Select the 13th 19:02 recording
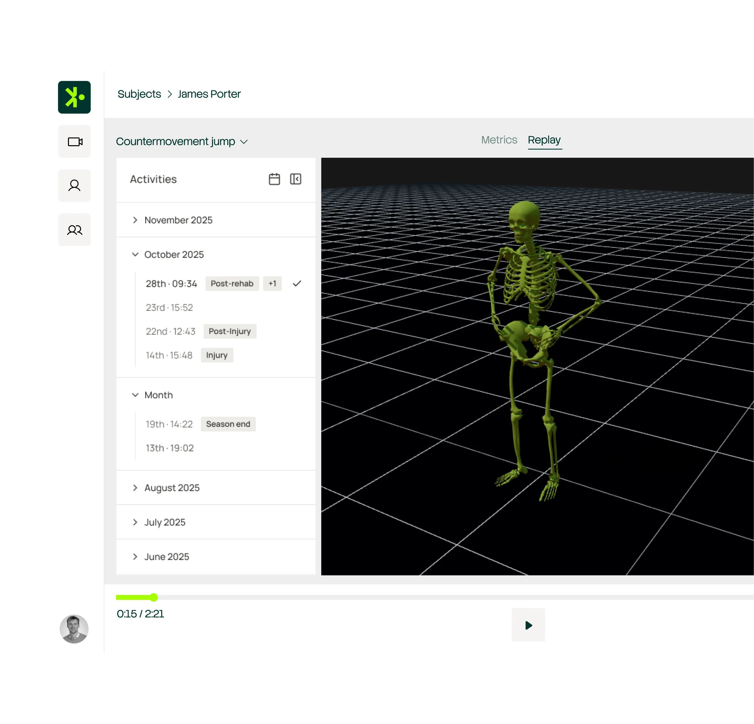The image size is (754, 724). pos(170,447)
